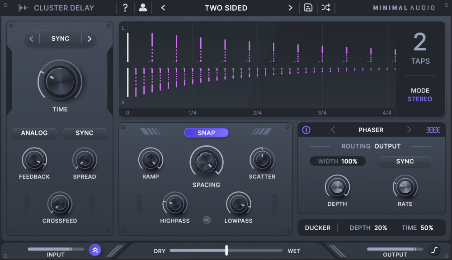Click the WIDTH 100% button
The image size is (452, 260).
click(338, 161)
